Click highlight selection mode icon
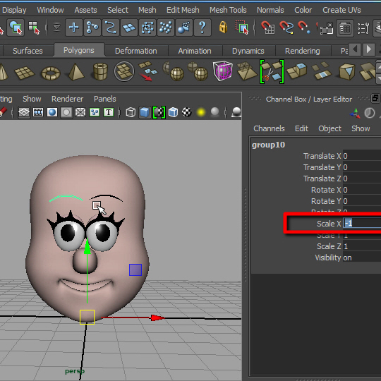 (242, 28)
